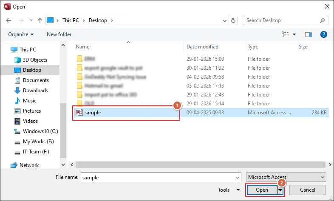Viewport: 334px width, 201px height.
Task: Select folder modified 03-02-2026 17:13
Action: coord(201,86)
